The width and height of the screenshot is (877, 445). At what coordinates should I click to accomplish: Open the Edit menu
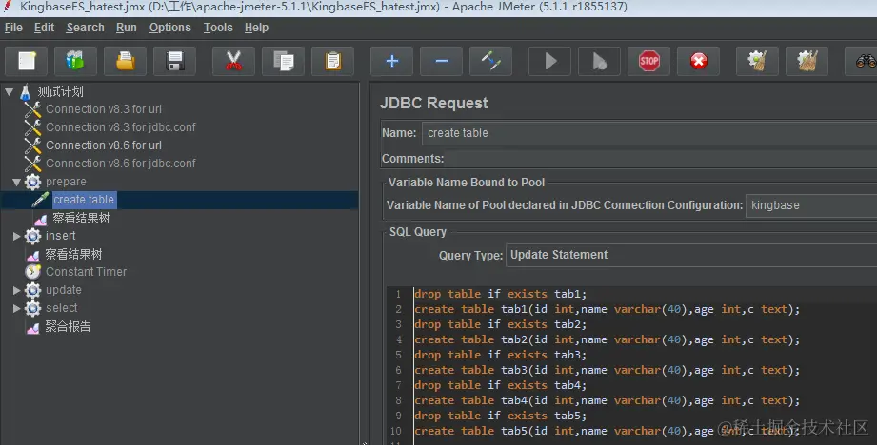[44, 28]
